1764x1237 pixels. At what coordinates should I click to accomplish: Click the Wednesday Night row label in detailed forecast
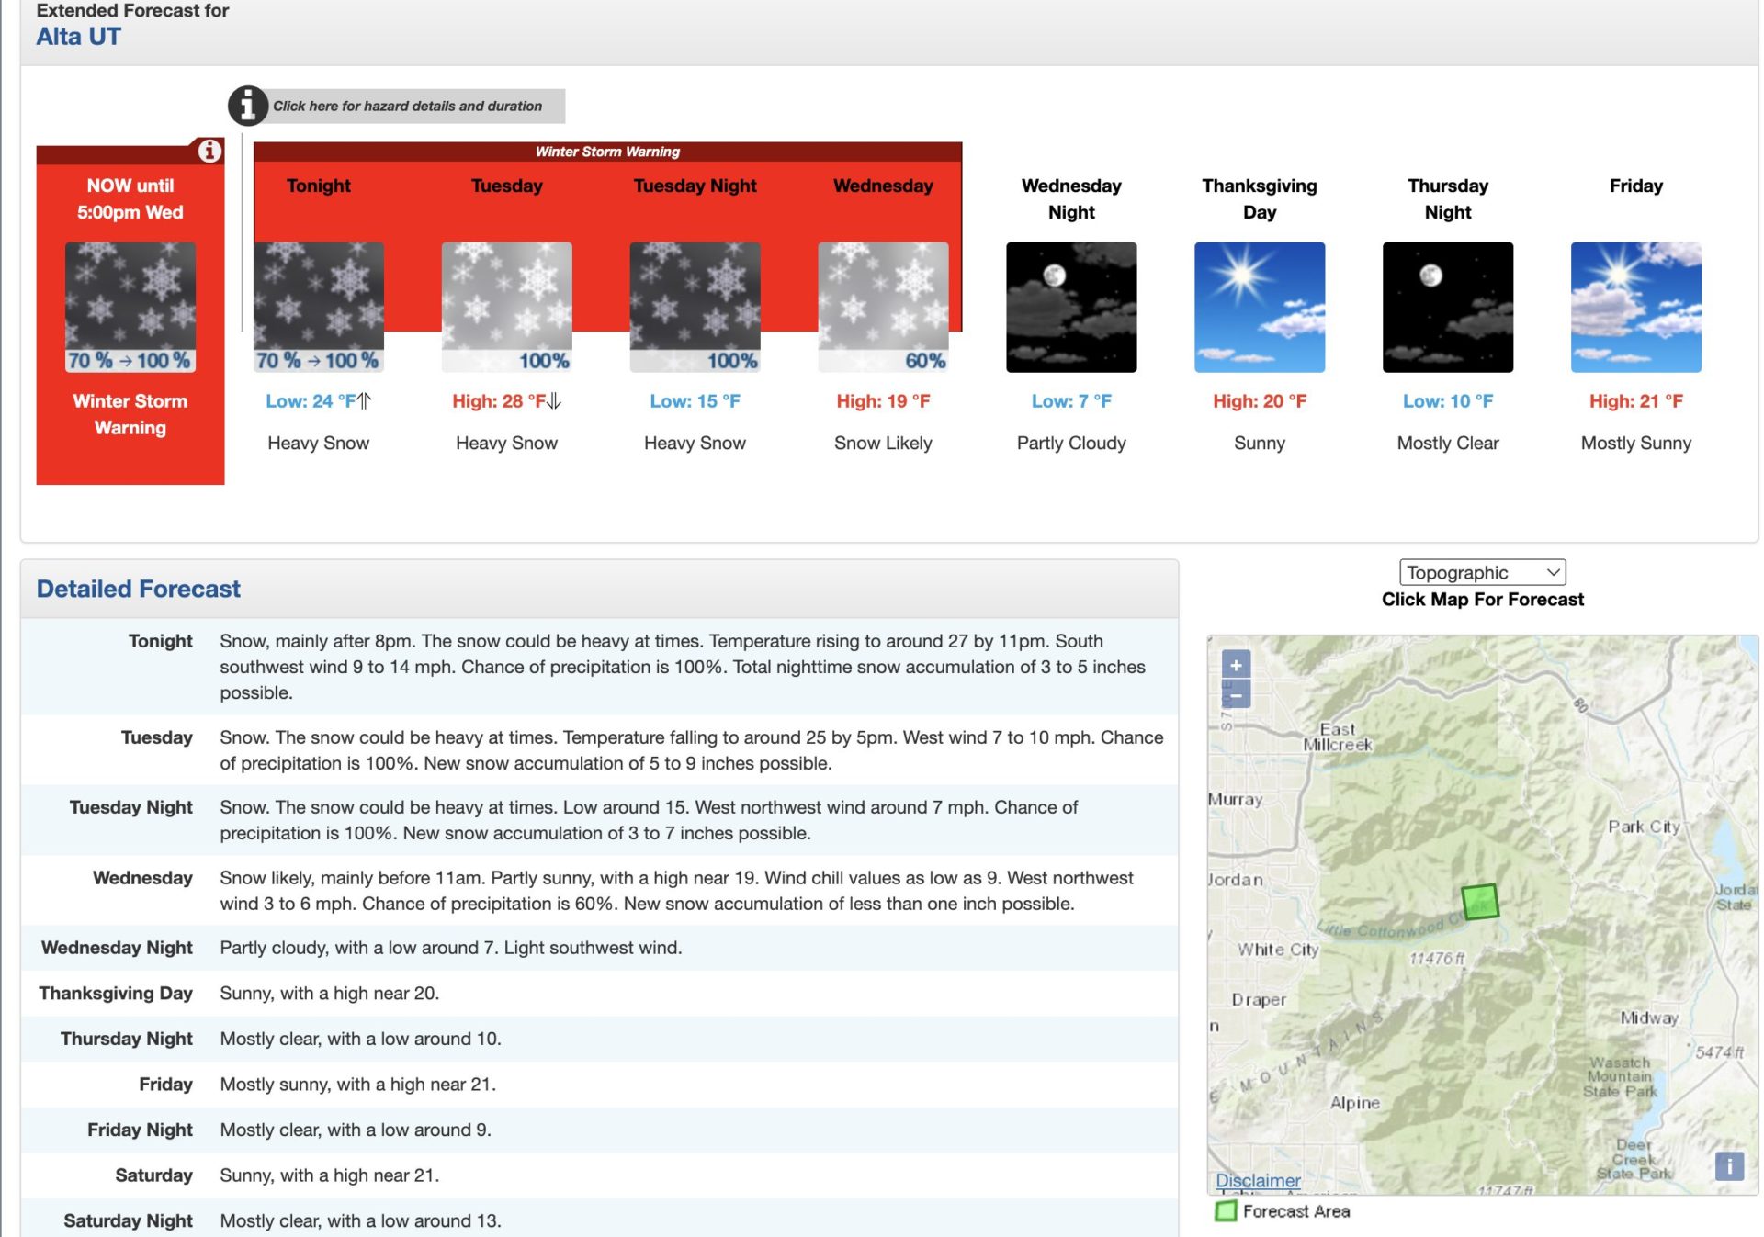pyautogui.click(x=117, y=948)
